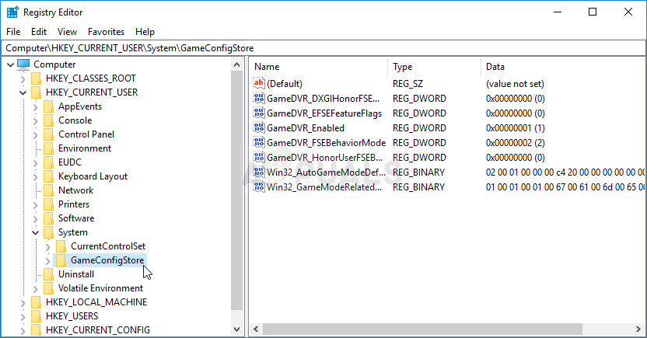The image size is (647, 338).
Task: Click the Volatile Environment folder icon
Action: point(49,288)
